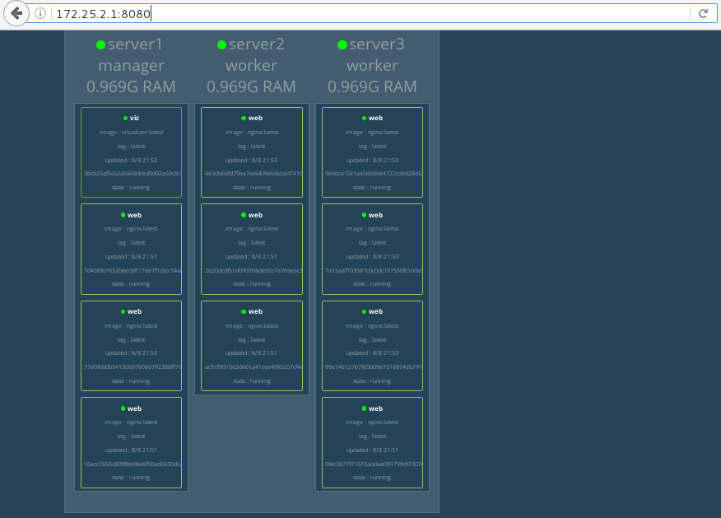This screenshot has height=518, width=721.
Task: Click the container ID starting 7160f6b0
Action: coord(133,366)
